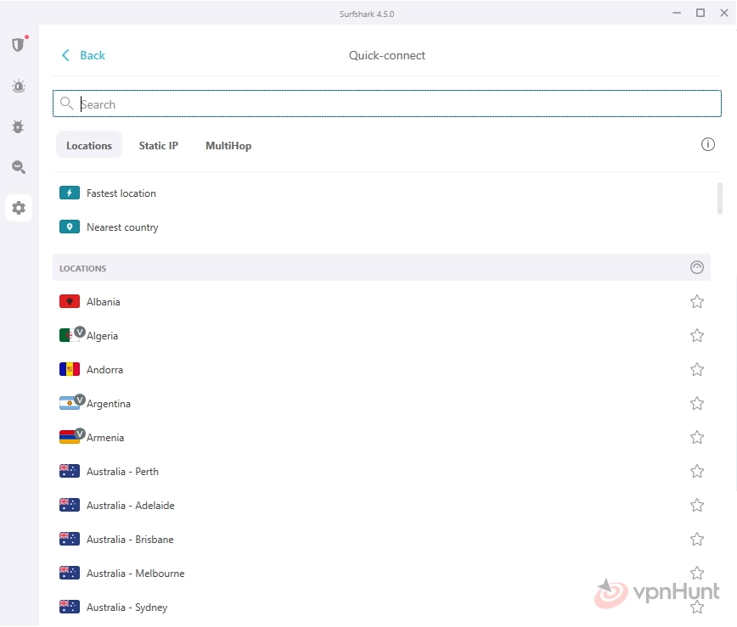Click the Australia - Adelaide flag icon
Screen dimensions: 737x627
[x=70, y=506]
